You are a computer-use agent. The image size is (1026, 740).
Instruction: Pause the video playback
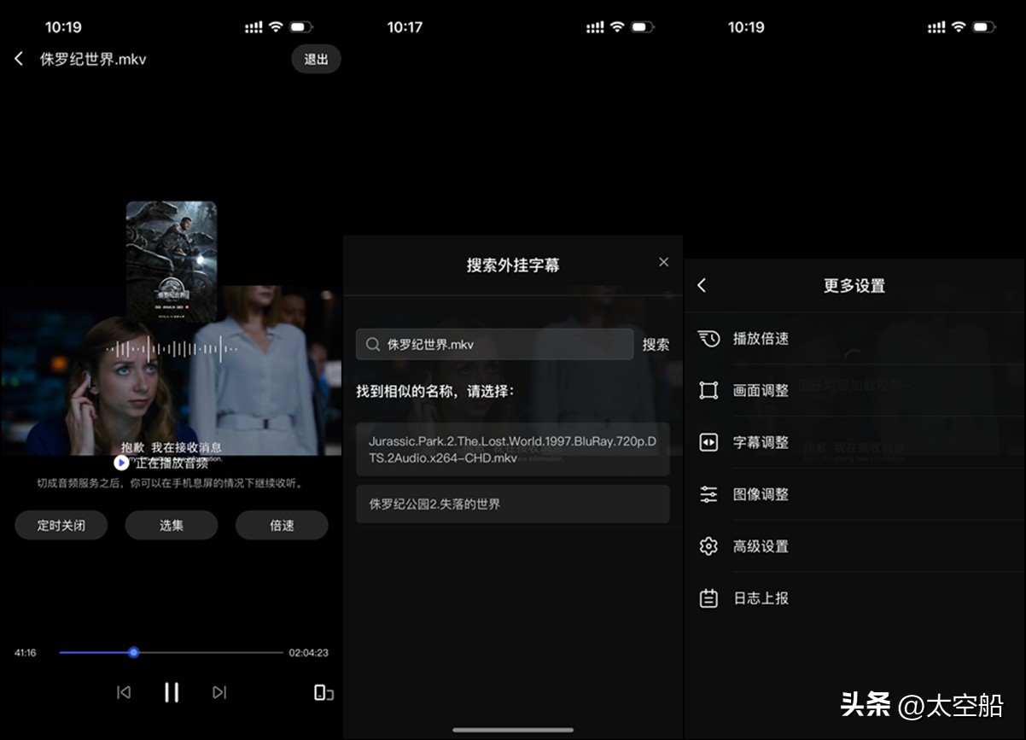pos(171,692)
